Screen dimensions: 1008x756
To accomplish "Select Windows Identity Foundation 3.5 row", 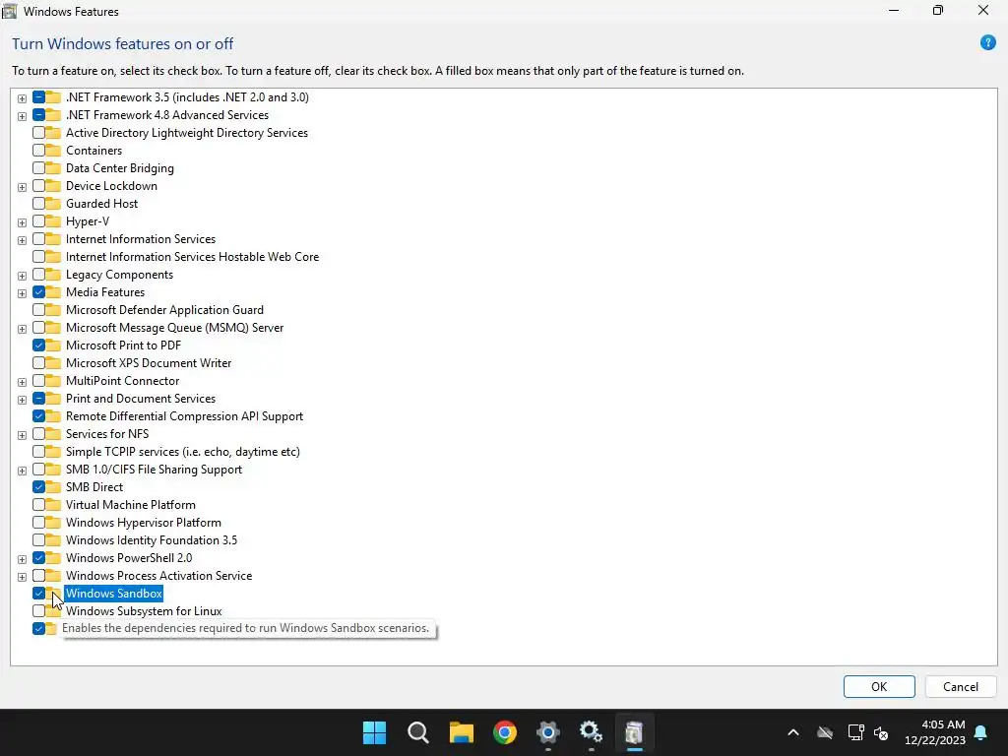I will tap(152, 540).
